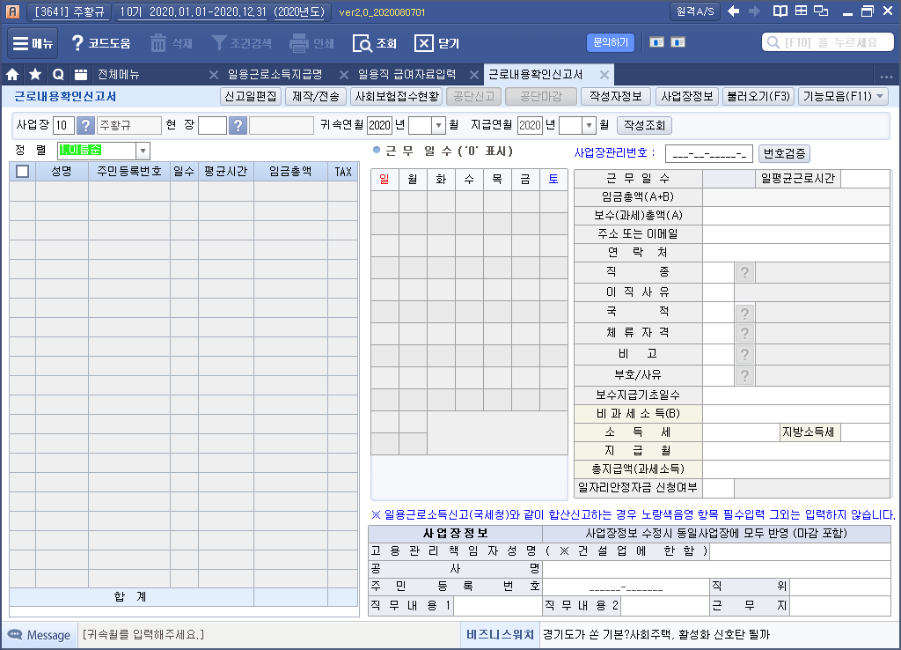
Task: Click the 체류자격 question mark lookup
Action: coord(744,334)
